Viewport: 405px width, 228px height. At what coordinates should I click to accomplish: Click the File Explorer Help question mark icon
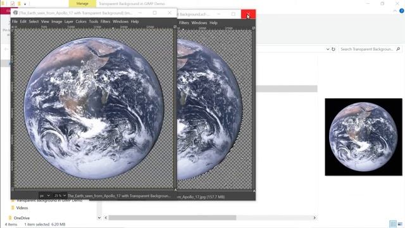coord(402,11)
